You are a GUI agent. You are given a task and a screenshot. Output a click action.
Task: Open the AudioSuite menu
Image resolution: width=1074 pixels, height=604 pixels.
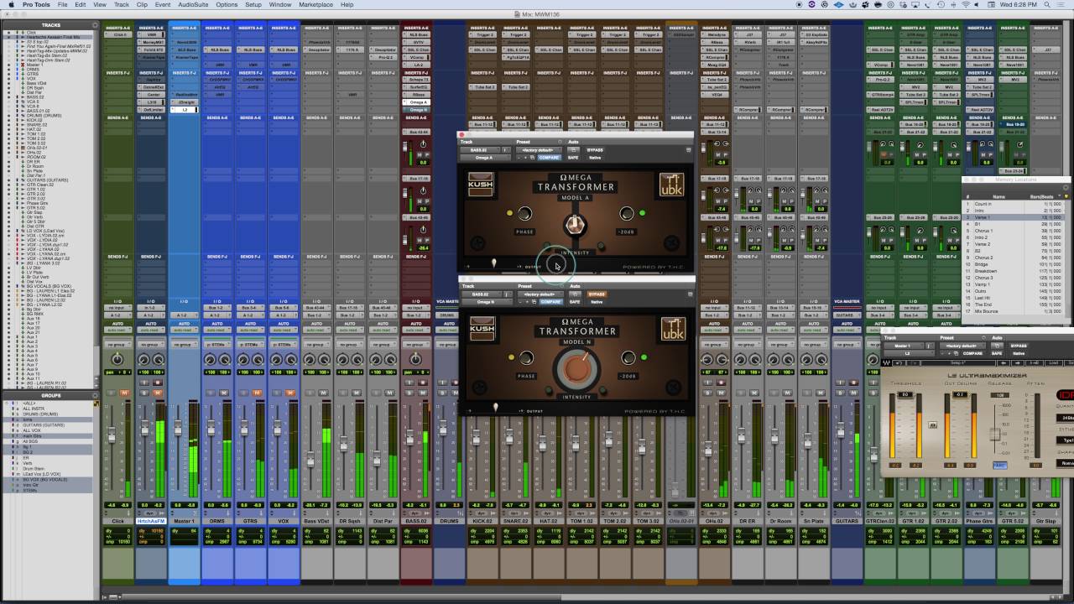point(193,4)
